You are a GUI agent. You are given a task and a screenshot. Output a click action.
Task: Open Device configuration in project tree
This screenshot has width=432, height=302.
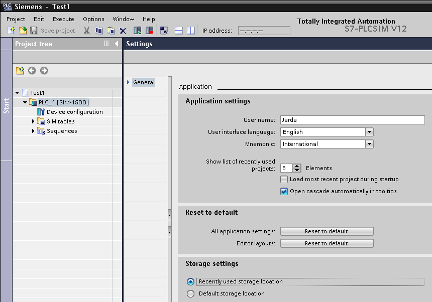pos(75,112)
